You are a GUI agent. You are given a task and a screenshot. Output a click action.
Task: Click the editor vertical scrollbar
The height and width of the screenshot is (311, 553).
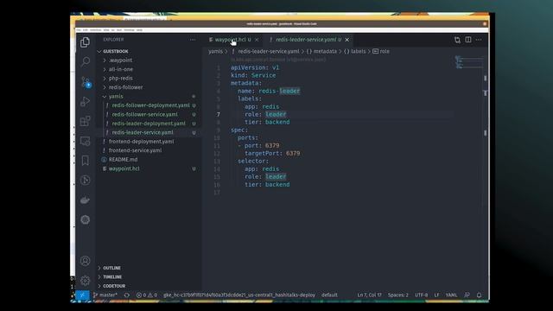coord(486,173)
